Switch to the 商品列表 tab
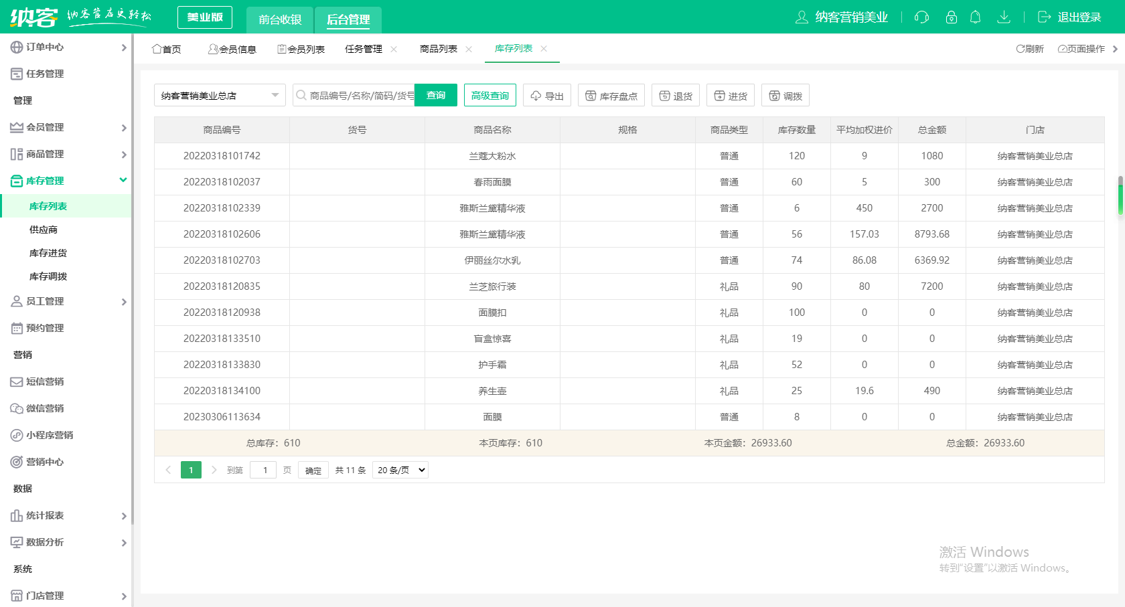Viewport: 1125px width, 607px height. 439,48
